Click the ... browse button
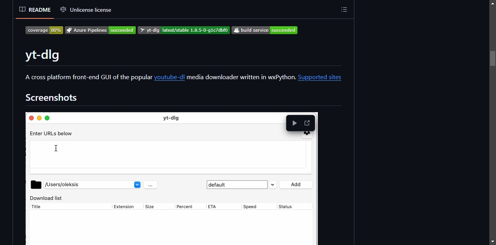Image resolution: width=496 pixels, height=245 pixels. tap(150, 185)
